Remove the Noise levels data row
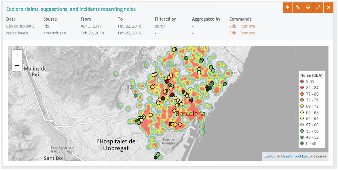338x171 pixels. [x=247, y=33]
